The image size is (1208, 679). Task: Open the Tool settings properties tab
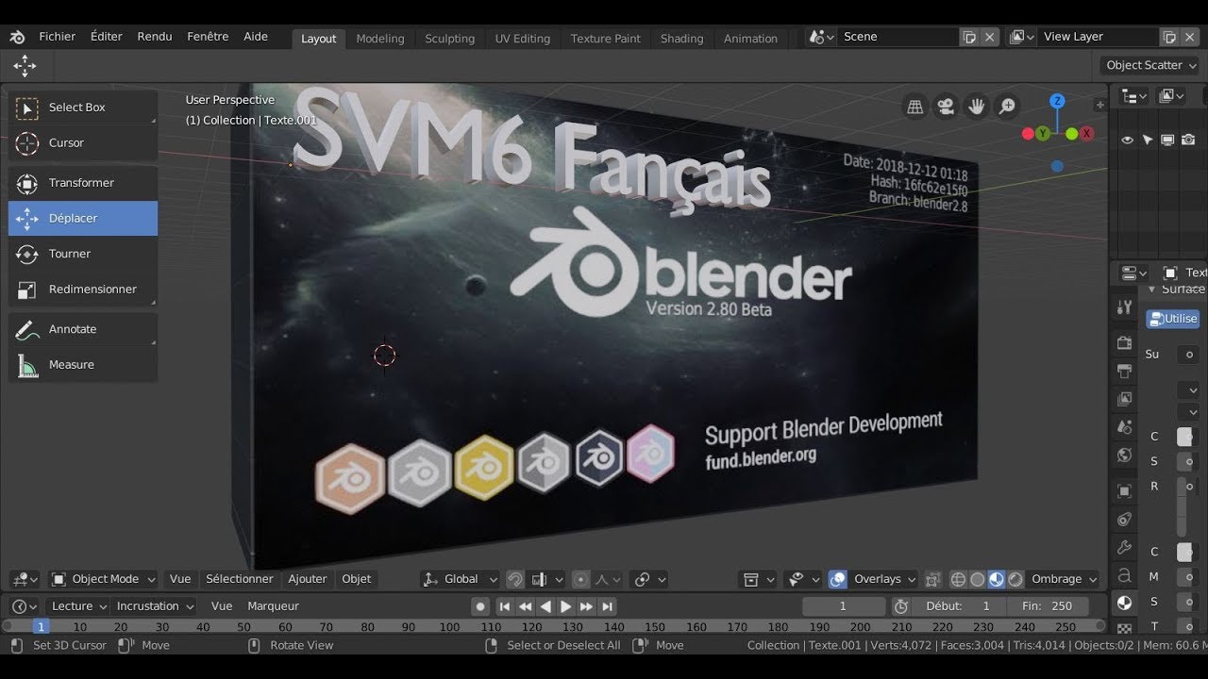pyautogui.click(x=1124, y=307)
